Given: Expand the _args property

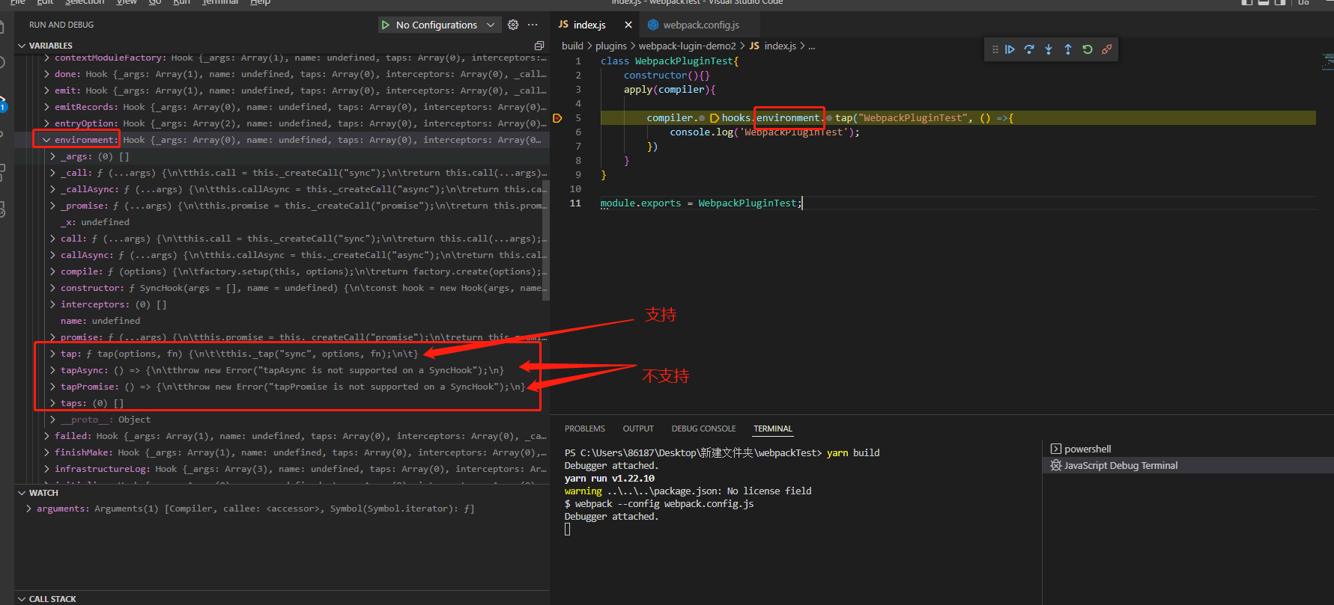Looking at the screenshot, I should (x=52, y=156).
